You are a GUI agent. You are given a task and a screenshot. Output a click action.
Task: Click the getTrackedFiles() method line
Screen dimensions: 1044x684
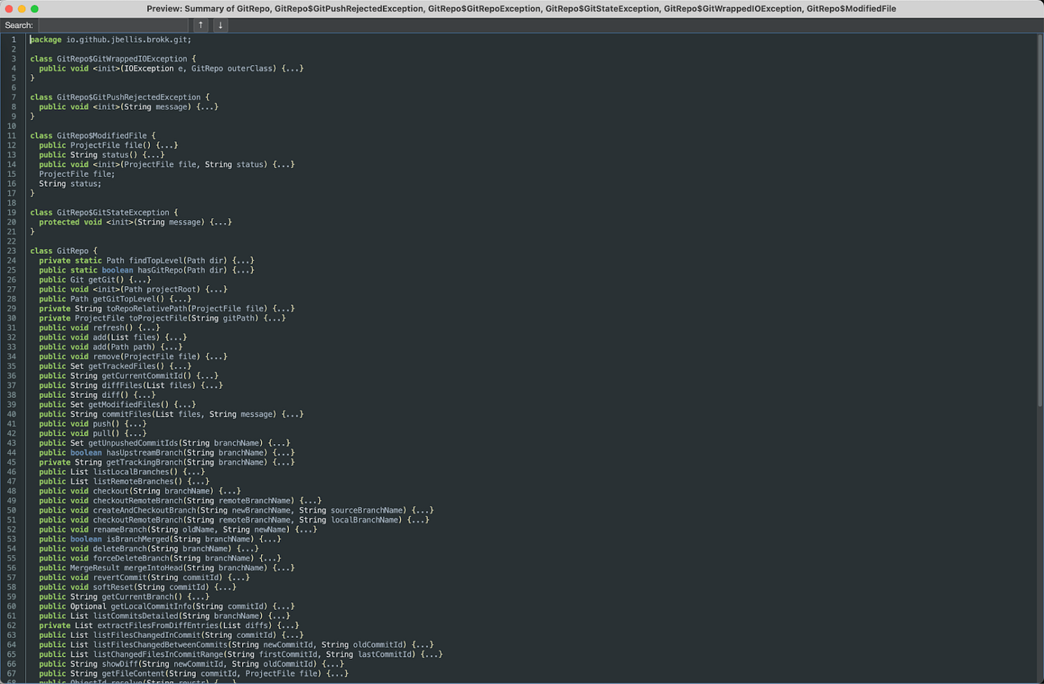tap(115, 366)
